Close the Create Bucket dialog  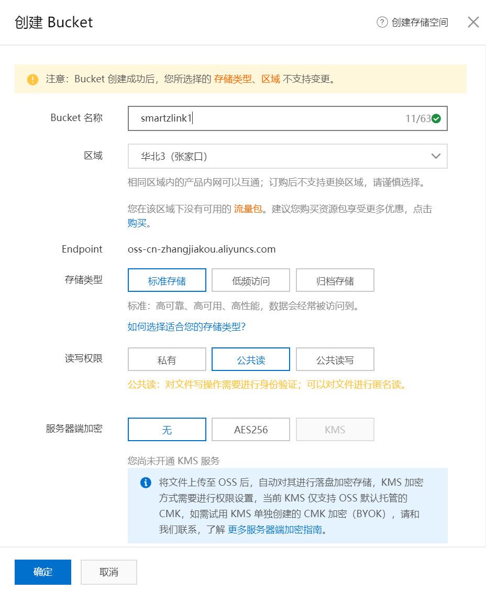point(473,22)
